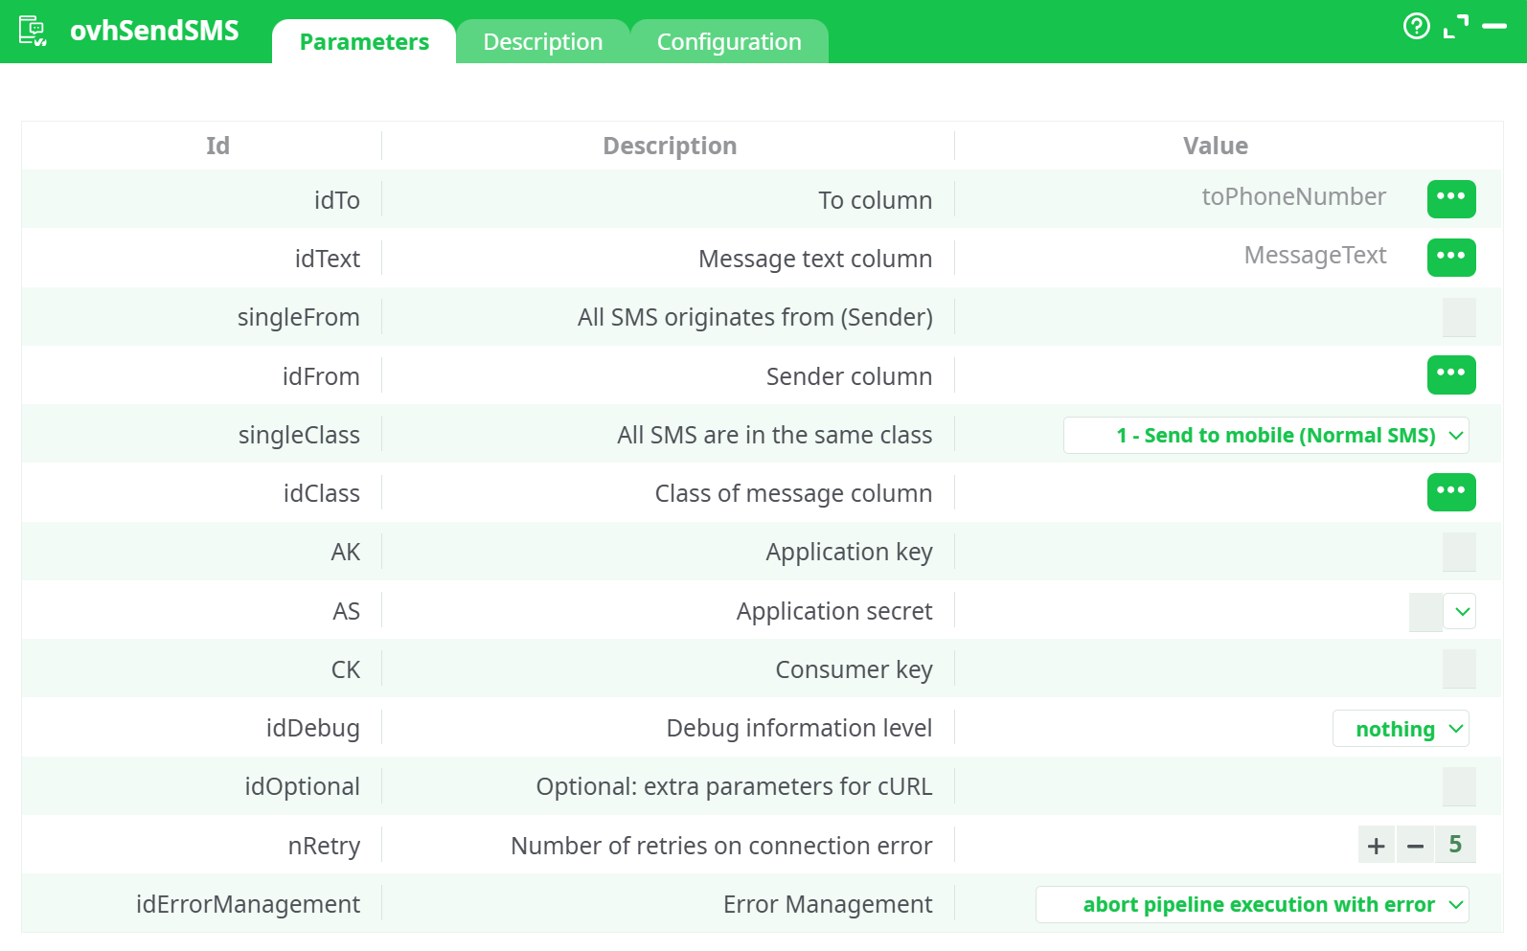This screenshot has height=951, width=1527.
Task: Click the 'Application key' description
Action: click(x=849, y=552)
